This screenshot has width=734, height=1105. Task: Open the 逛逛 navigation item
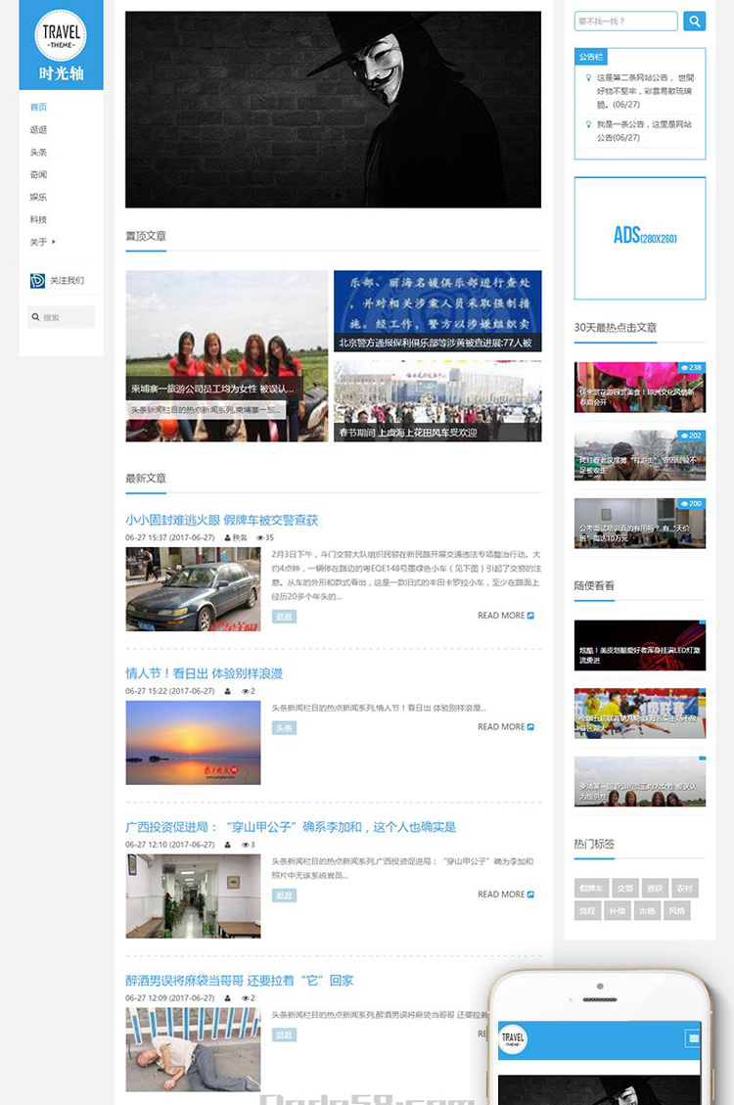point(38,129)
